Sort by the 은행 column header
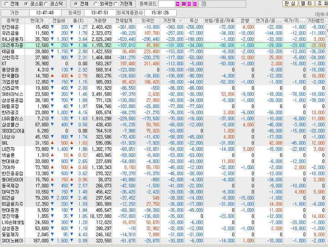Viewport: 328px width, 247px height. pos(245,21)
